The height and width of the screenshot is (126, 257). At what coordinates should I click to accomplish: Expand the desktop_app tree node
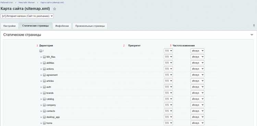(x=41, y=117)
